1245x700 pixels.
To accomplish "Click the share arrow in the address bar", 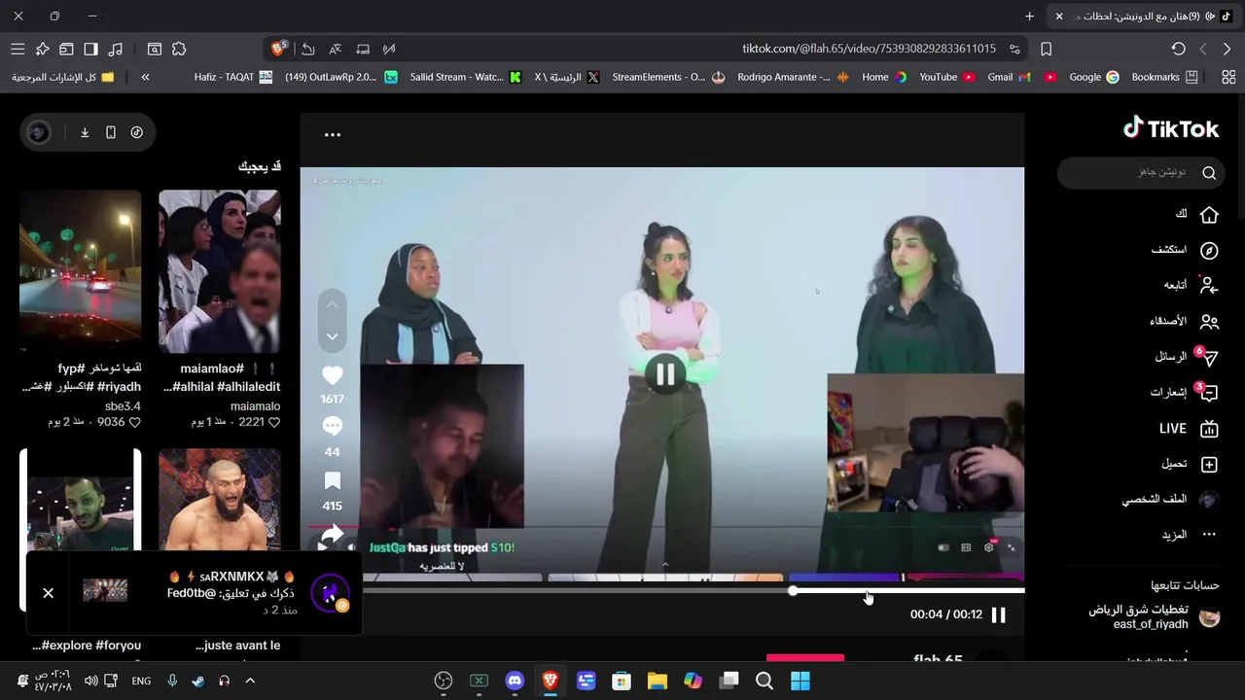I will [308, 49].
